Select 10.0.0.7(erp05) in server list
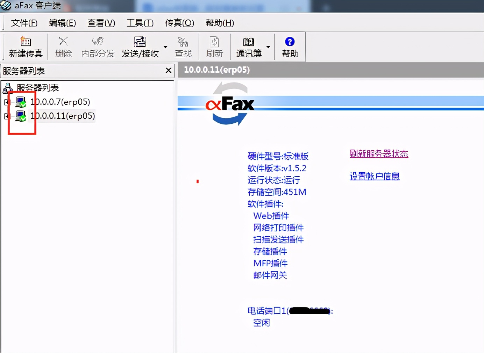This screenshot has width=484, height=353. coord(60,102)
